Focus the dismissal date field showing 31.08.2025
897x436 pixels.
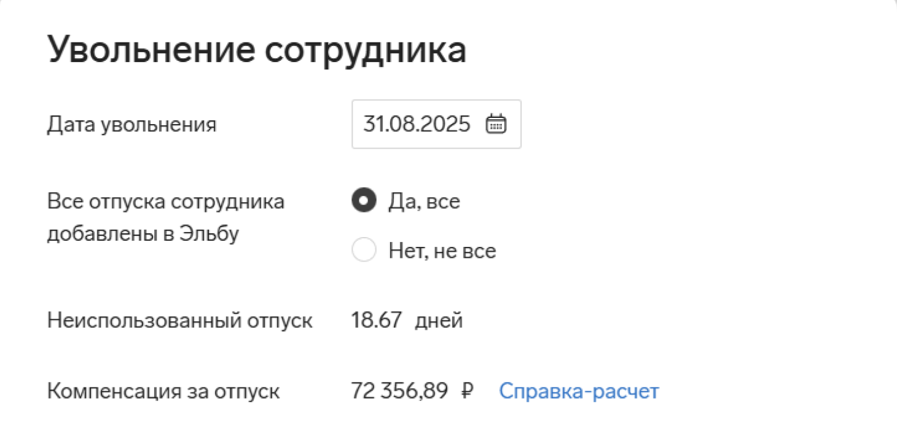pos(417,124)
